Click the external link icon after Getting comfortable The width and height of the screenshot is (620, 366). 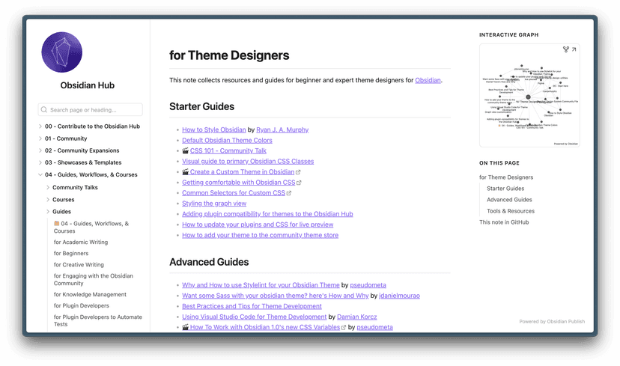tap(299, 183)
